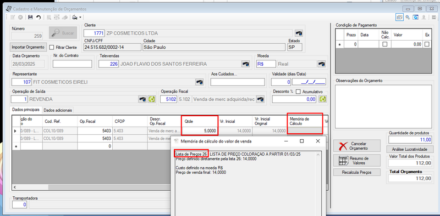Click the keys icon in top-right toolbar

point(408,18)
